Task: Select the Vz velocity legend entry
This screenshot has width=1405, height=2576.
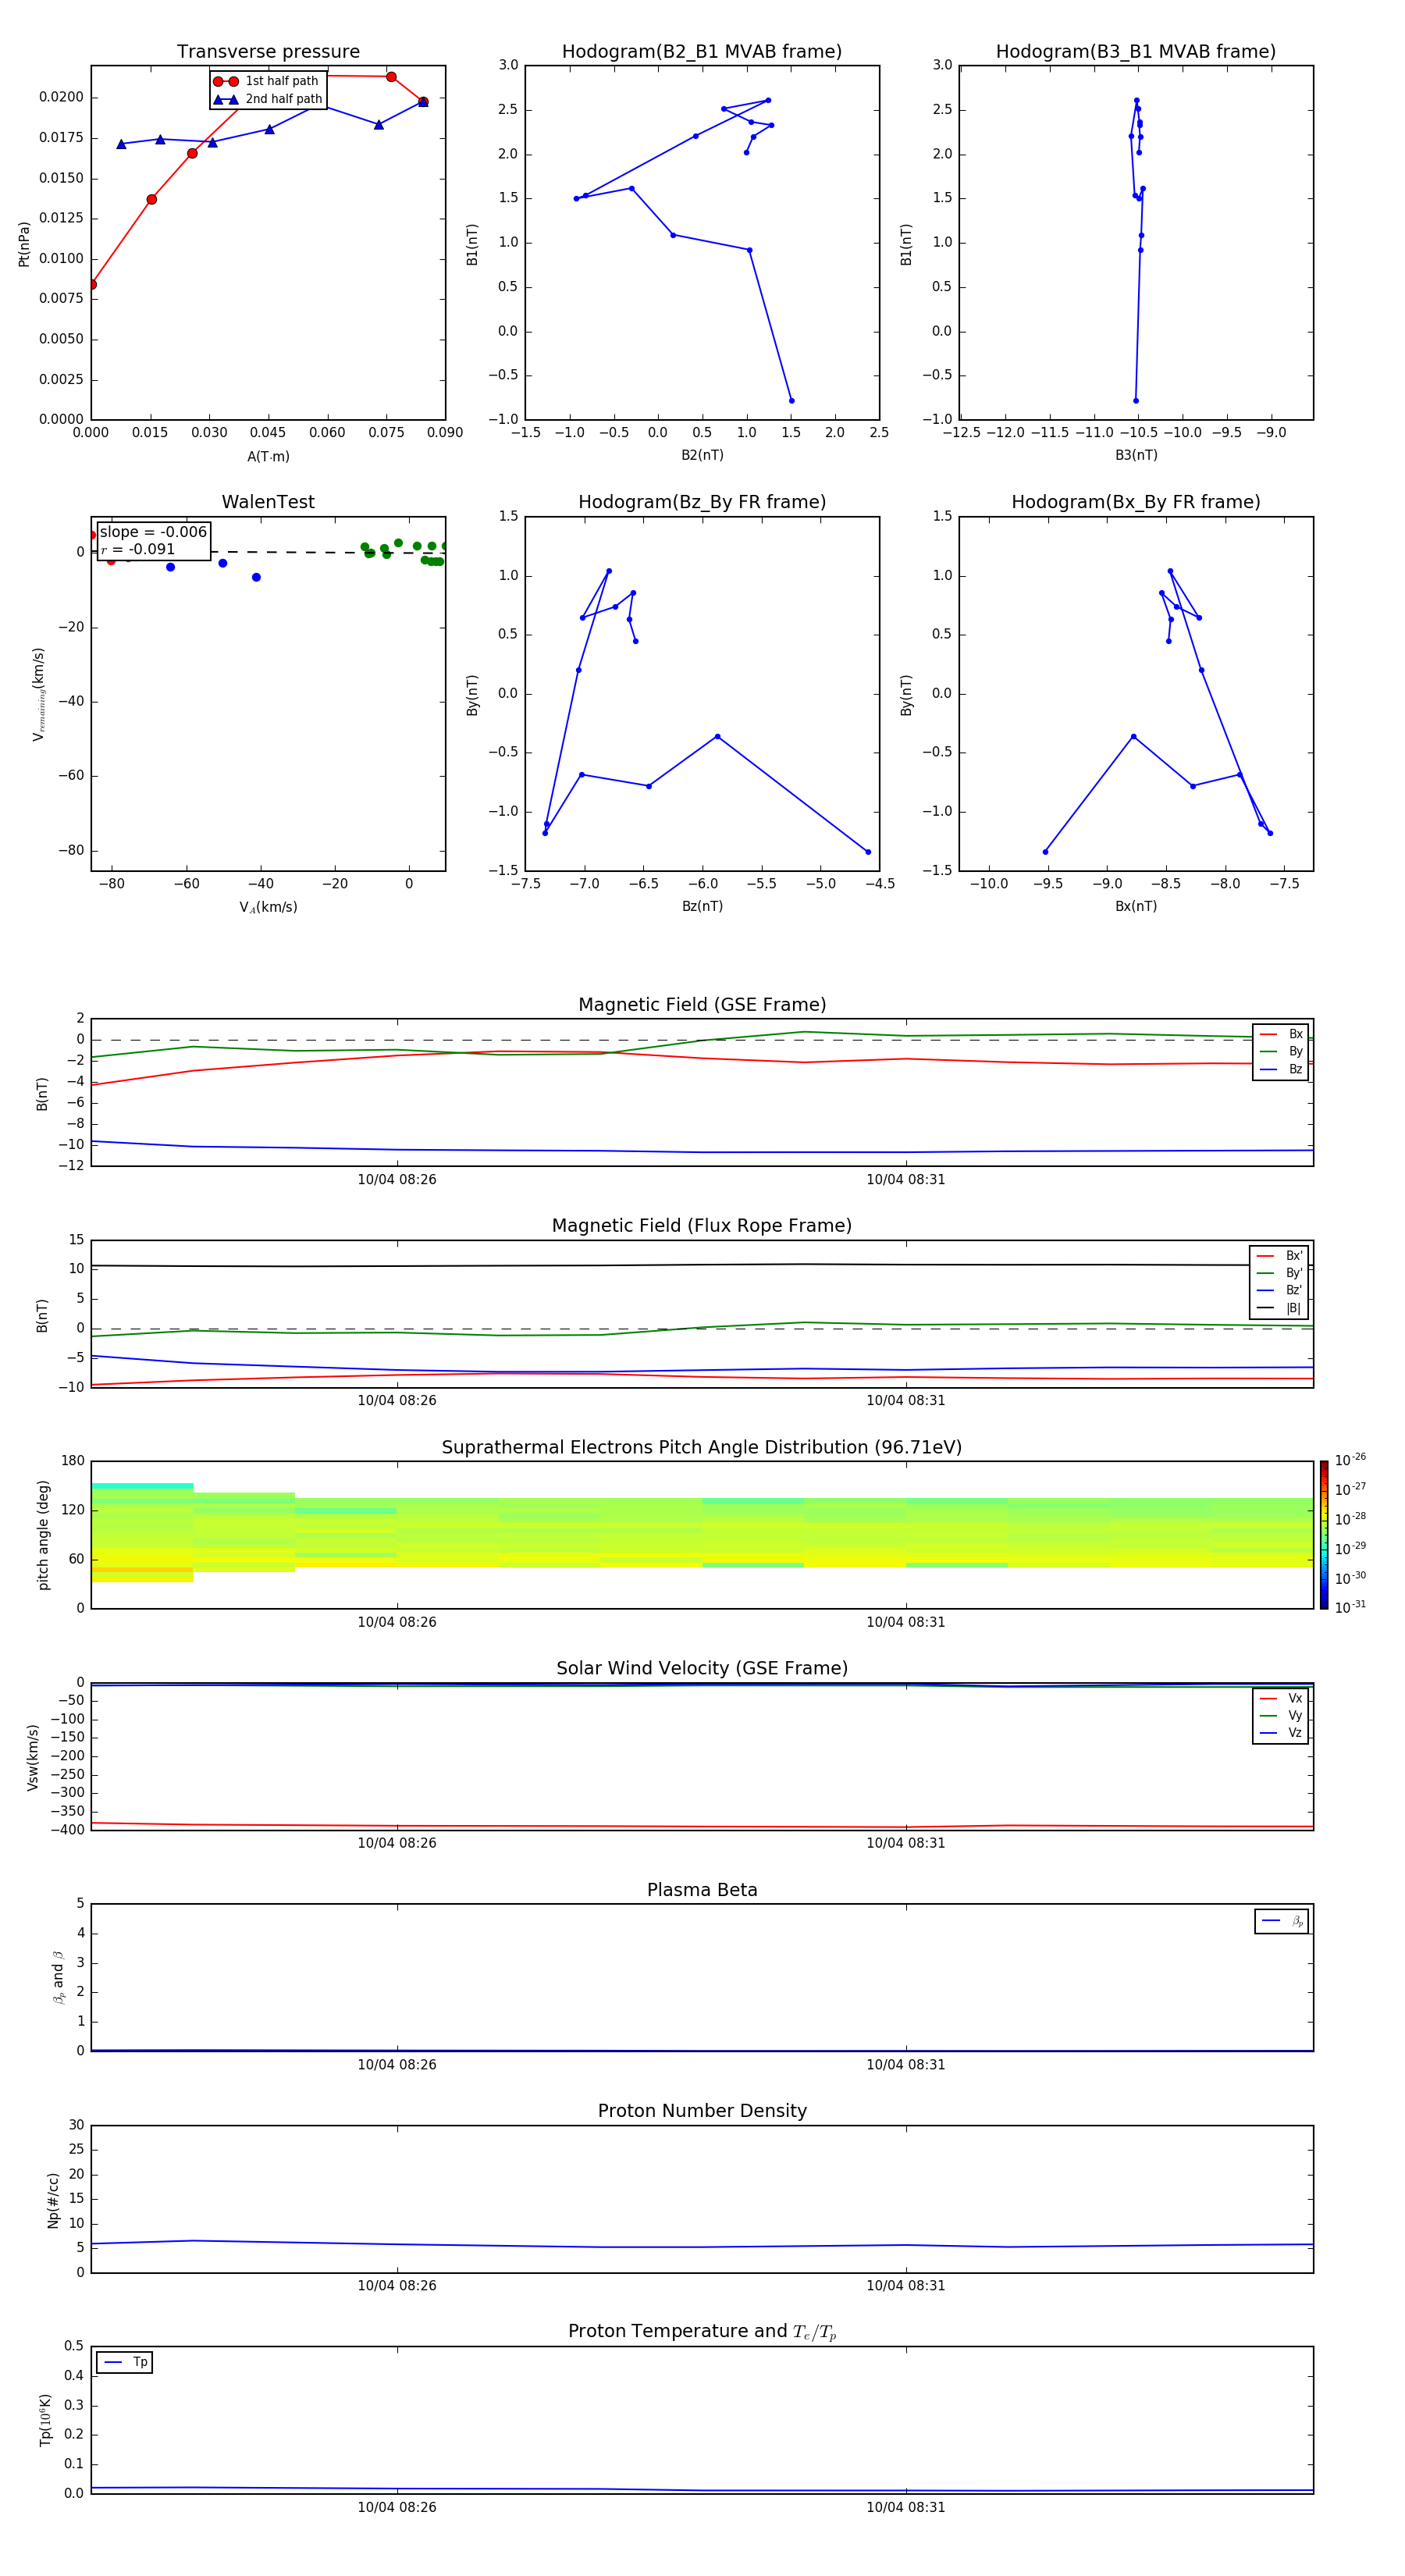Action: click(x=1281, y=1732)
